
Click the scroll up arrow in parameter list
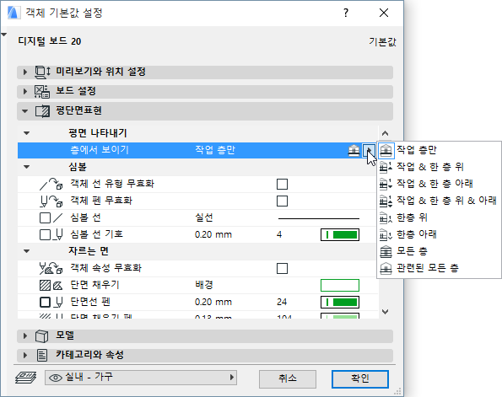click(x=385, y=133)
